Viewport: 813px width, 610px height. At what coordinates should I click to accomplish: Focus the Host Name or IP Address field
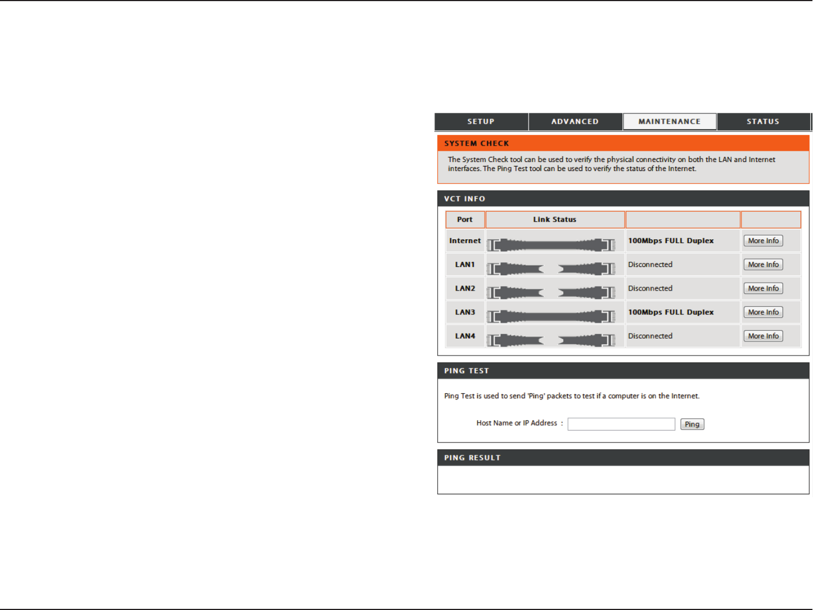(621, 424)
